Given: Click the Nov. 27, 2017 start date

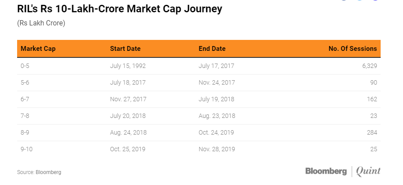Looking at the screenshot, I should pyautogui.click(x=128, y=99).
